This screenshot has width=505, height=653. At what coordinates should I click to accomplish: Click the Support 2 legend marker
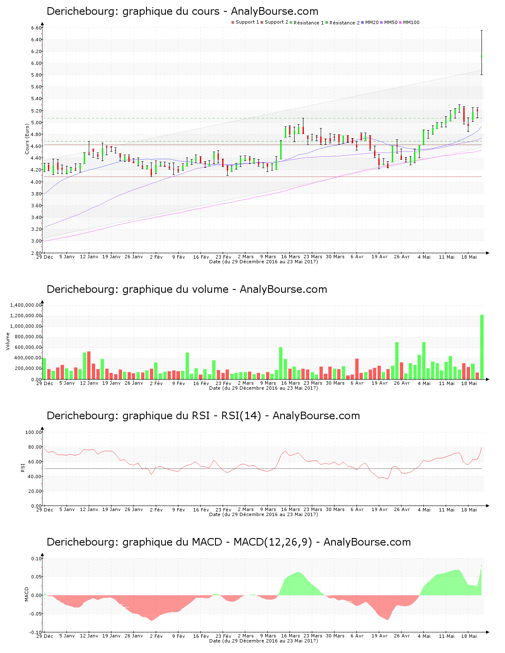pyautogui.click(x=262, y=22)
